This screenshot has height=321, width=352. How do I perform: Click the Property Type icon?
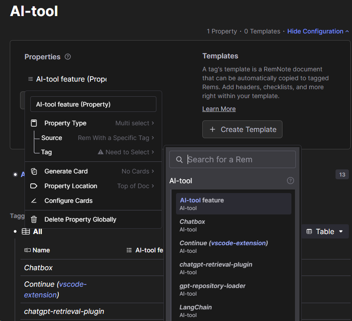(34, 123)
